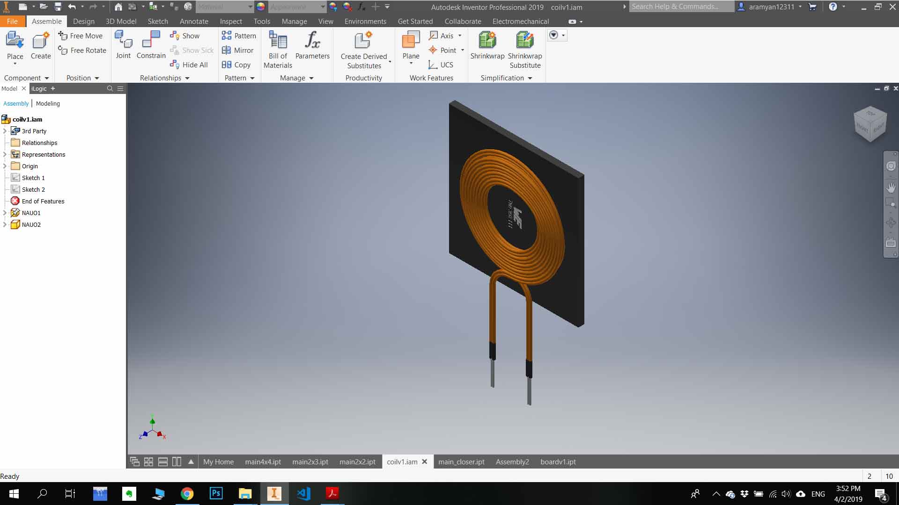Open the Place dropdown arrow
This screenshot has height=505, width=899.
[15, 64]
